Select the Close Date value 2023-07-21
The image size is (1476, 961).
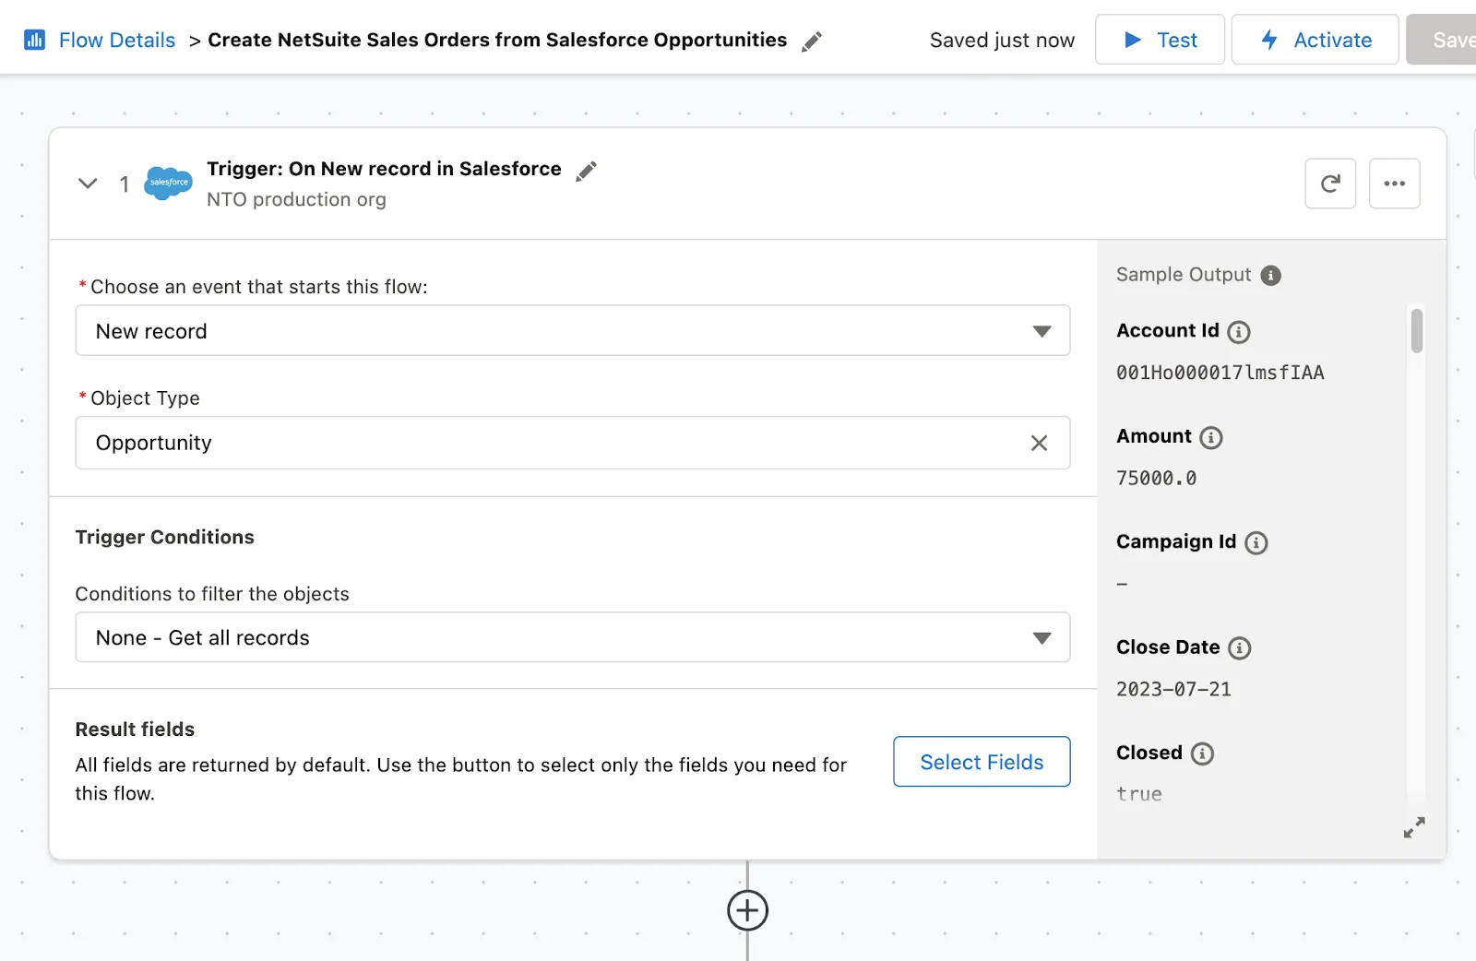pos(1173,689)
